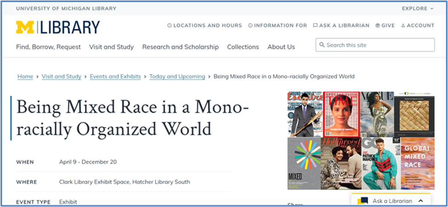Click the info icon beside Information For
Image resolution: width=448 pixels, height=207 pixels.
250,26
